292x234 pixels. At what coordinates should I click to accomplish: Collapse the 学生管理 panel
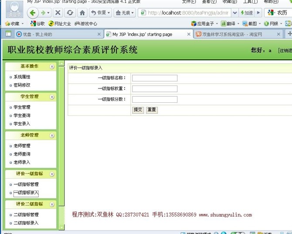(x=52, y=97)
